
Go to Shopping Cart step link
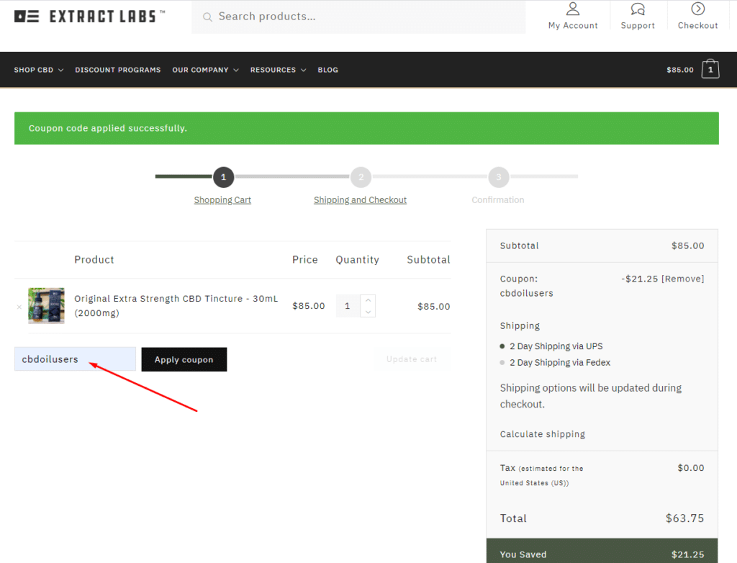tap(222, 200)
